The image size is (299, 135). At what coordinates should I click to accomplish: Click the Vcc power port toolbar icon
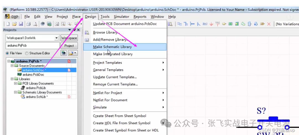[218, 24]
